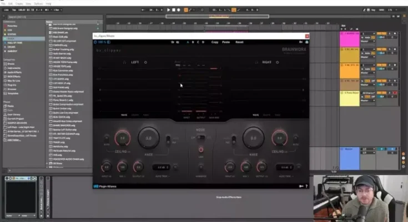Click the RIGHT channel power icon

[x=276, y=62]
